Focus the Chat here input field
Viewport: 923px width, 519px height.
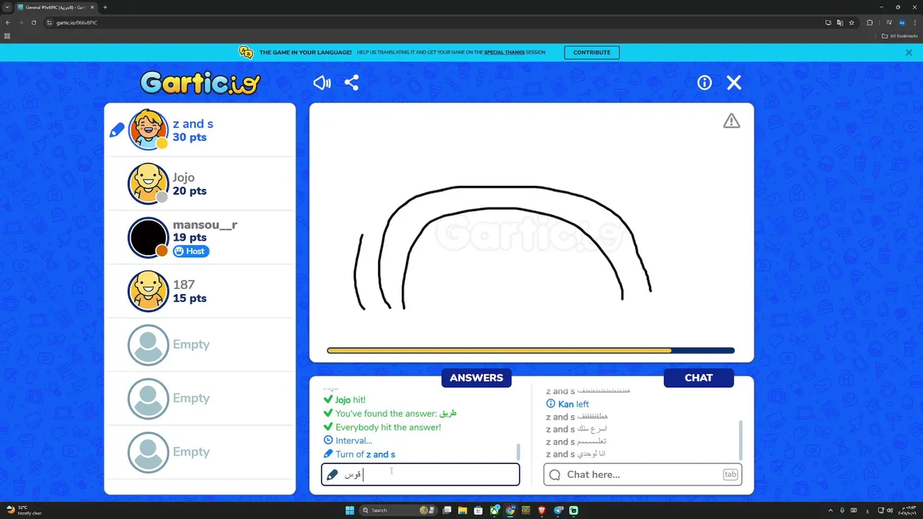(642, 474)
